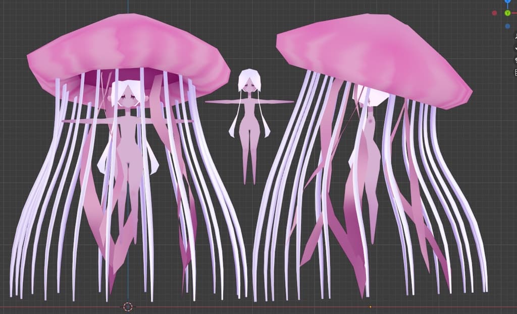Select the side-view character under right jellyfish
Viewport: 517px width, 314px height.
pyautogui.click(x=369, y=151)
